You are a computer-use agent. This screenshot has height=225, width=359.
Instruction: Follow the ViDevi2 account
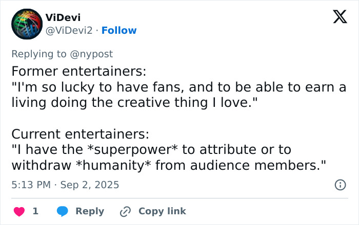[x=119, y=31]
